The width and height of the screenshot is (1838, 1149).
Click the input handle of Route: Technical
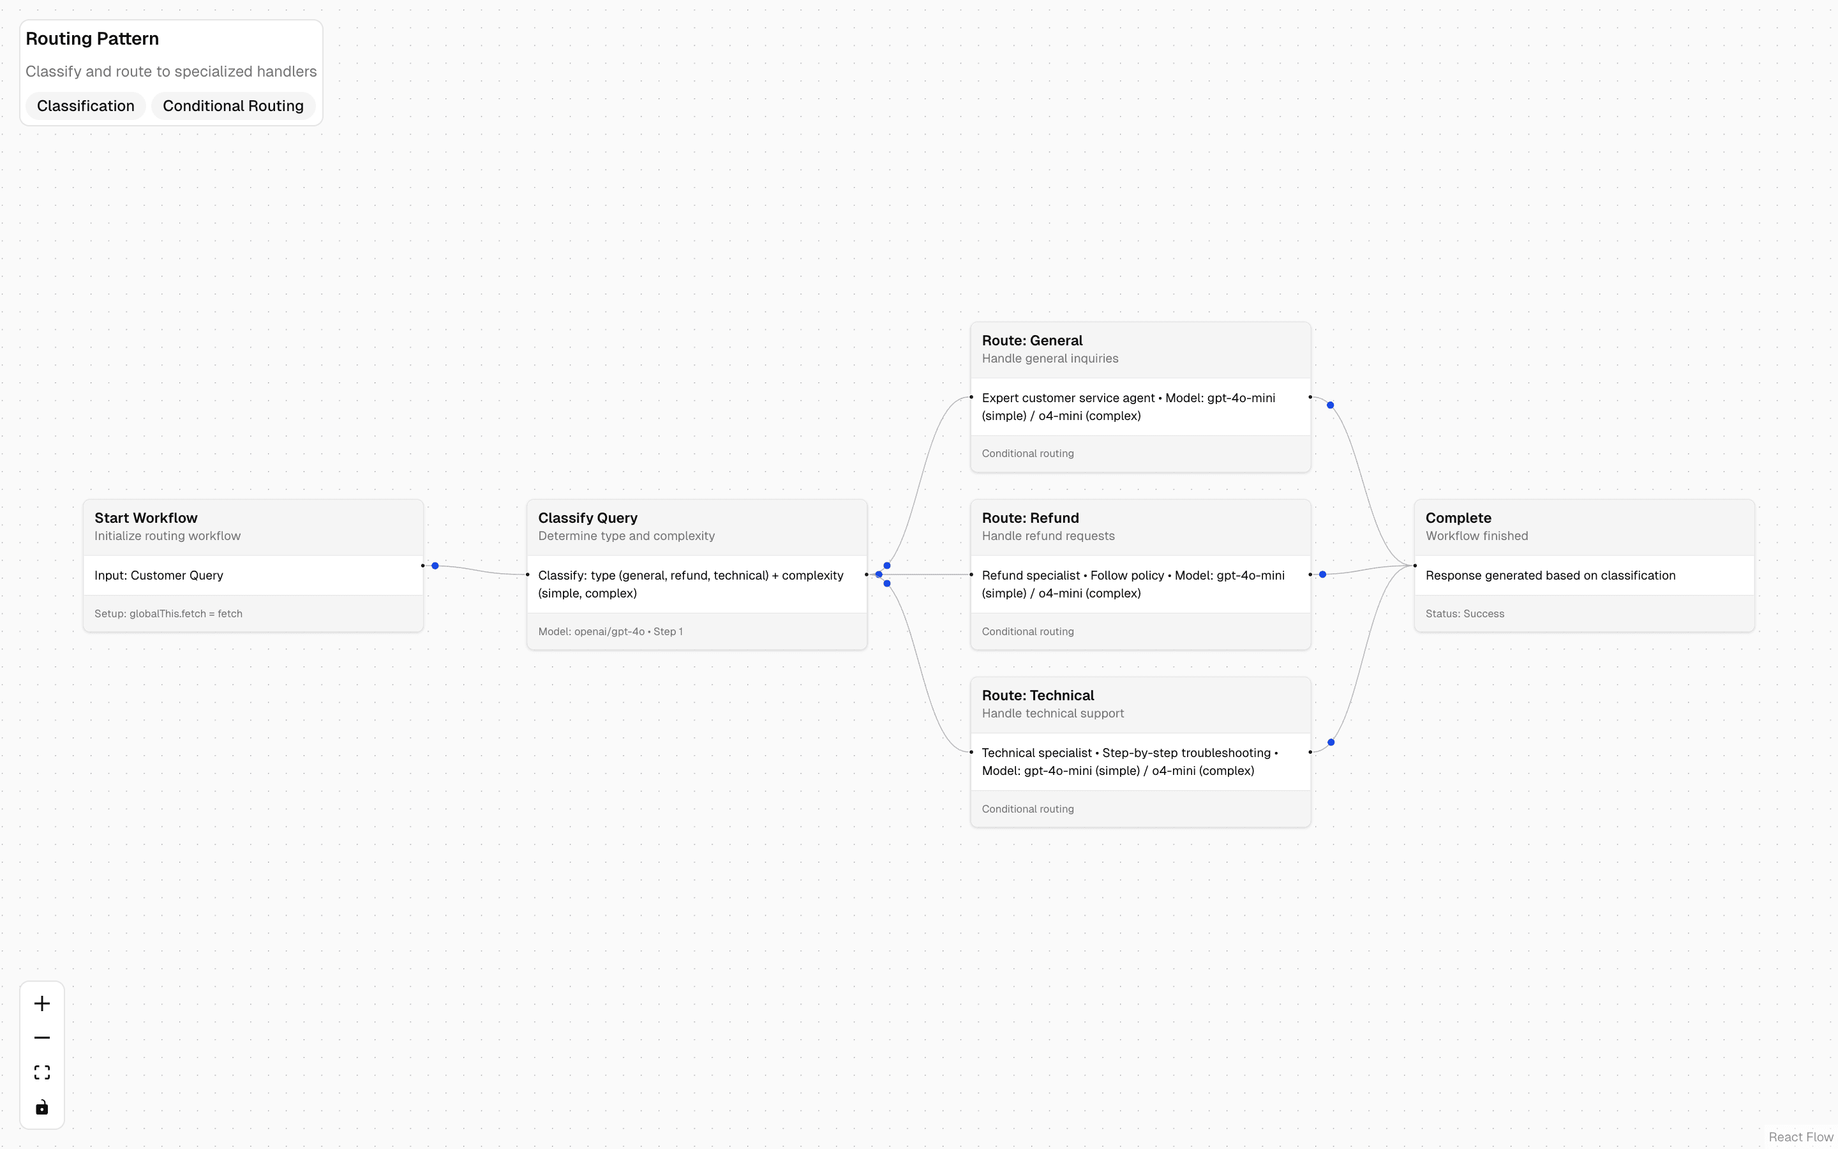coord(972,751)
